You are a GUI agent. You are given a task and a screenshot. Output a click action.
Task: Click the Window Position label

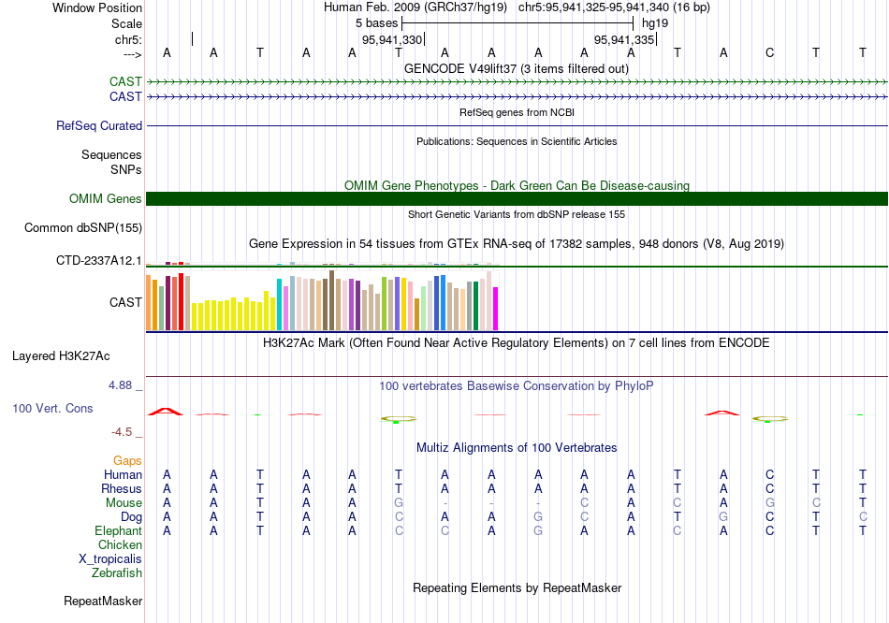click(97, 7)
